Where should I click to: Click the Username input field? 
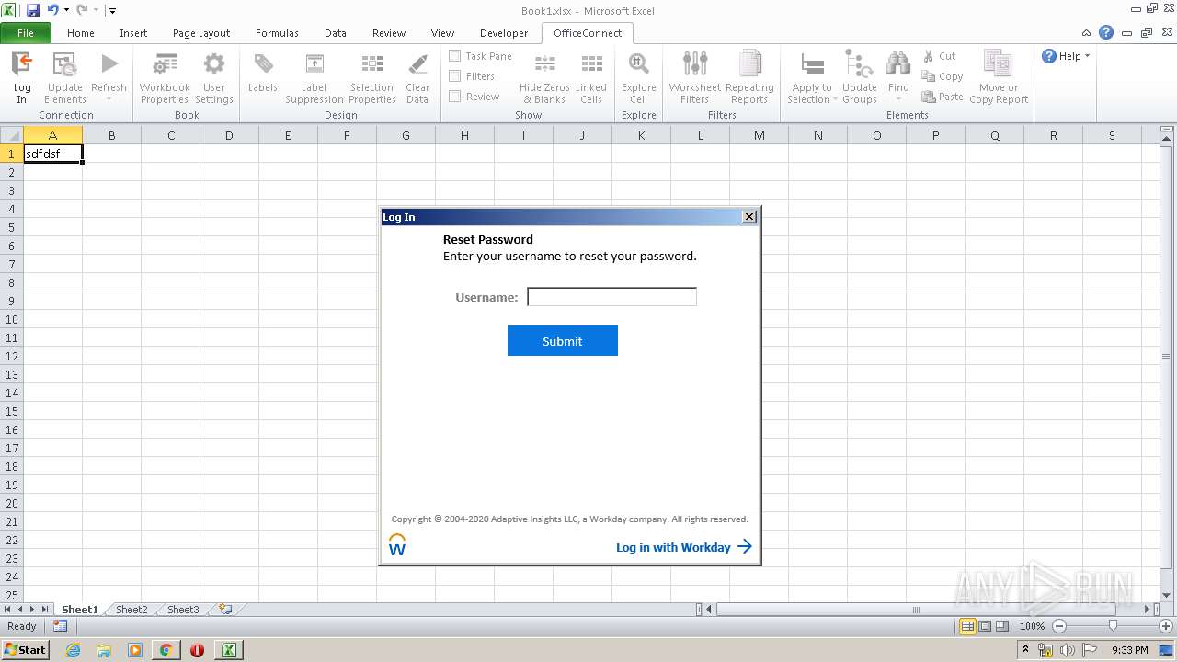612,296
